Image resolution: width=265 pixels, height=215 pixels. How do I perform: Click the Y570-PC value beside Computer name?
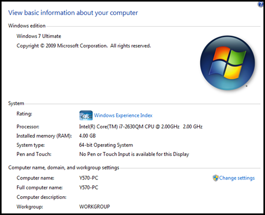point(89,178)
